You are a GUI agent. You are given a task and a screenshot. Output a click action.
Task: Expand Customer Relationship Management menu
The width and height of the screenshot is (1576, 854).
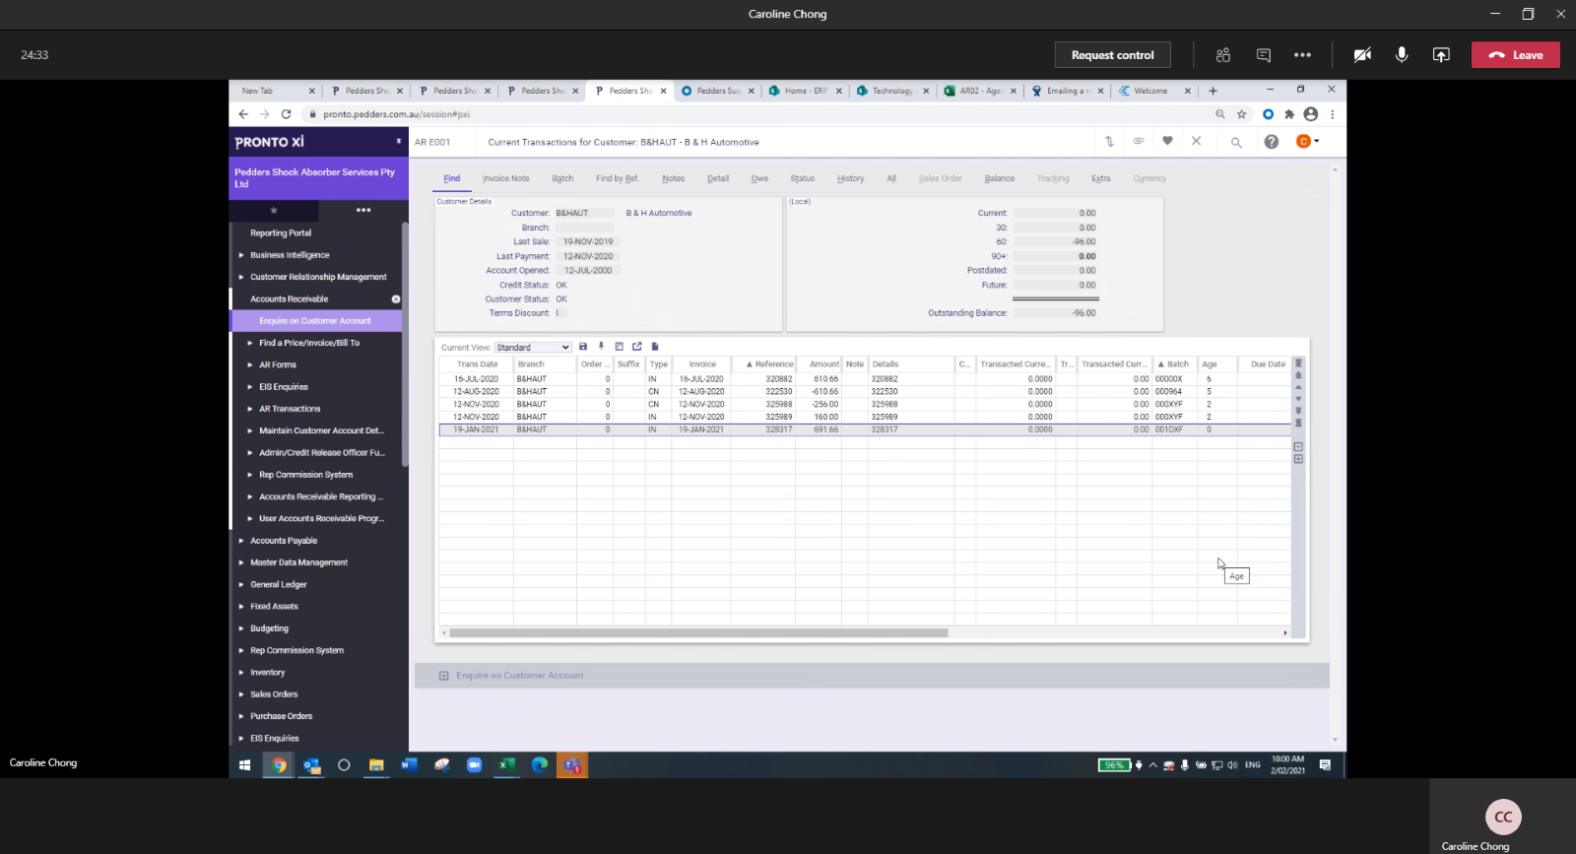[x=318, y=277]
